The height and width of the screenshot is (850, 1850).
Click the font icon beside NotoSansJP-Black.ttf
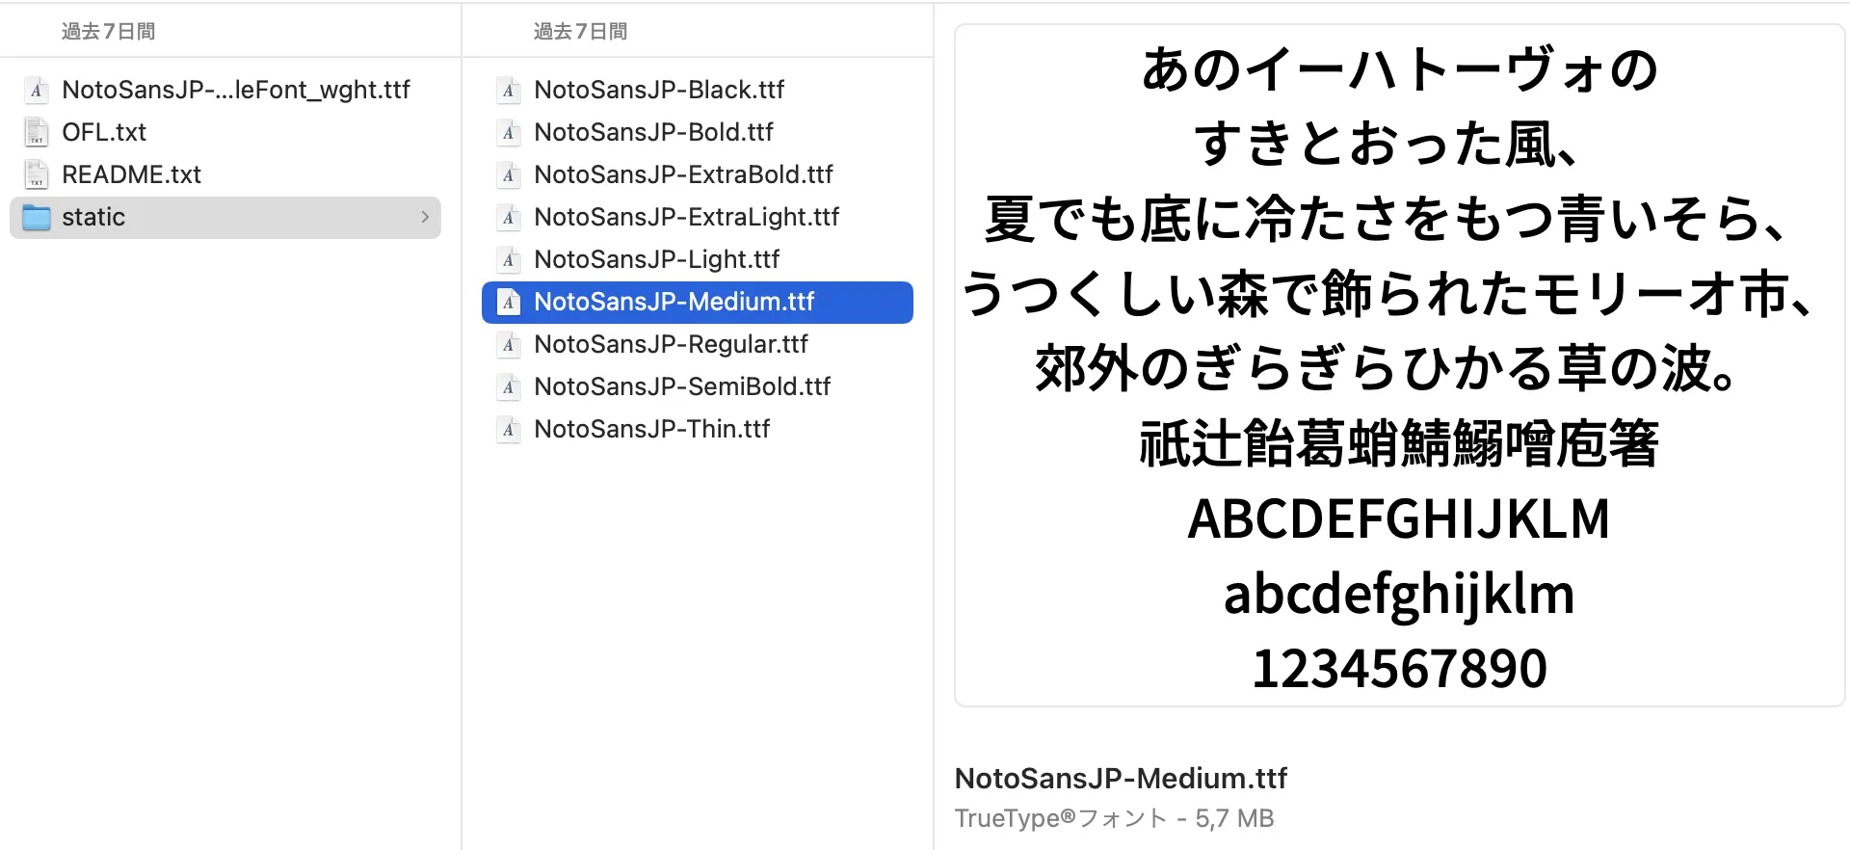click(509, 90)
